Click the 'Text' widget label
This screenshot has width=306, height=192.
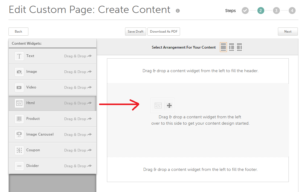[x=30, y=56]
